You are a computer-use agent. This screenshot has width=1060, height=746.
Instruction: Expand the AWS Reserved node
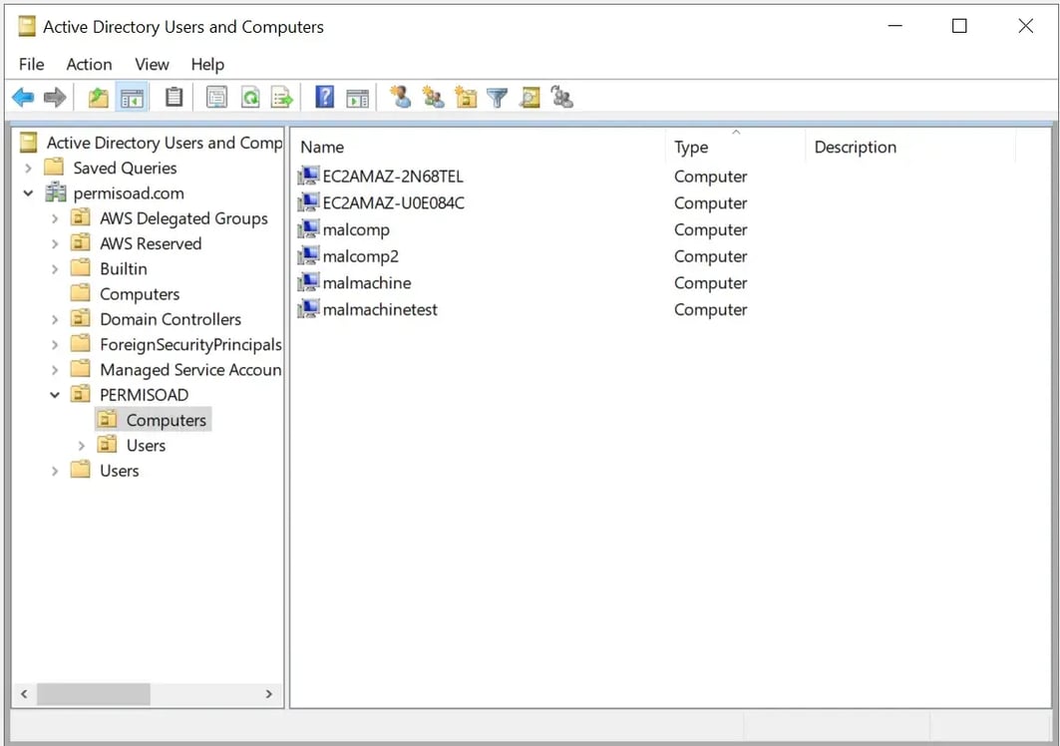point(55,243)
